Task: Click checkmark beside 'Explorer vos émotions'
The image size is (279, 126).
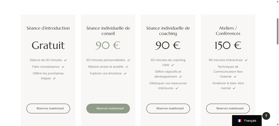Action: click(125, 73)
